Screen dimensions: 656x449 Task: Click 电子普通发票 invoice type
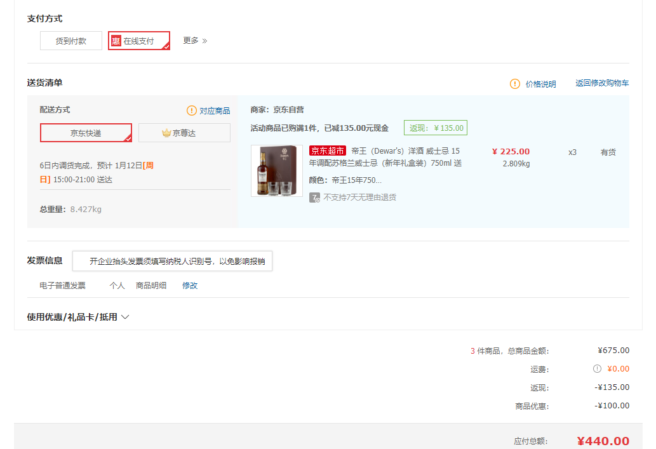click(63, 285)
